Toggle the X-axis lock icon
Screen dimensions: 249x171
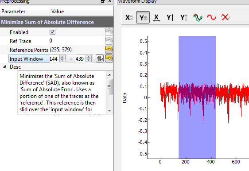[x=129, y=17]
